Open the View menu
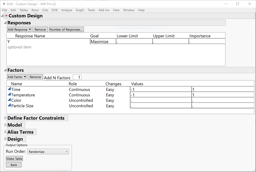This screenshot has height=172, width=256. (116, 10)
